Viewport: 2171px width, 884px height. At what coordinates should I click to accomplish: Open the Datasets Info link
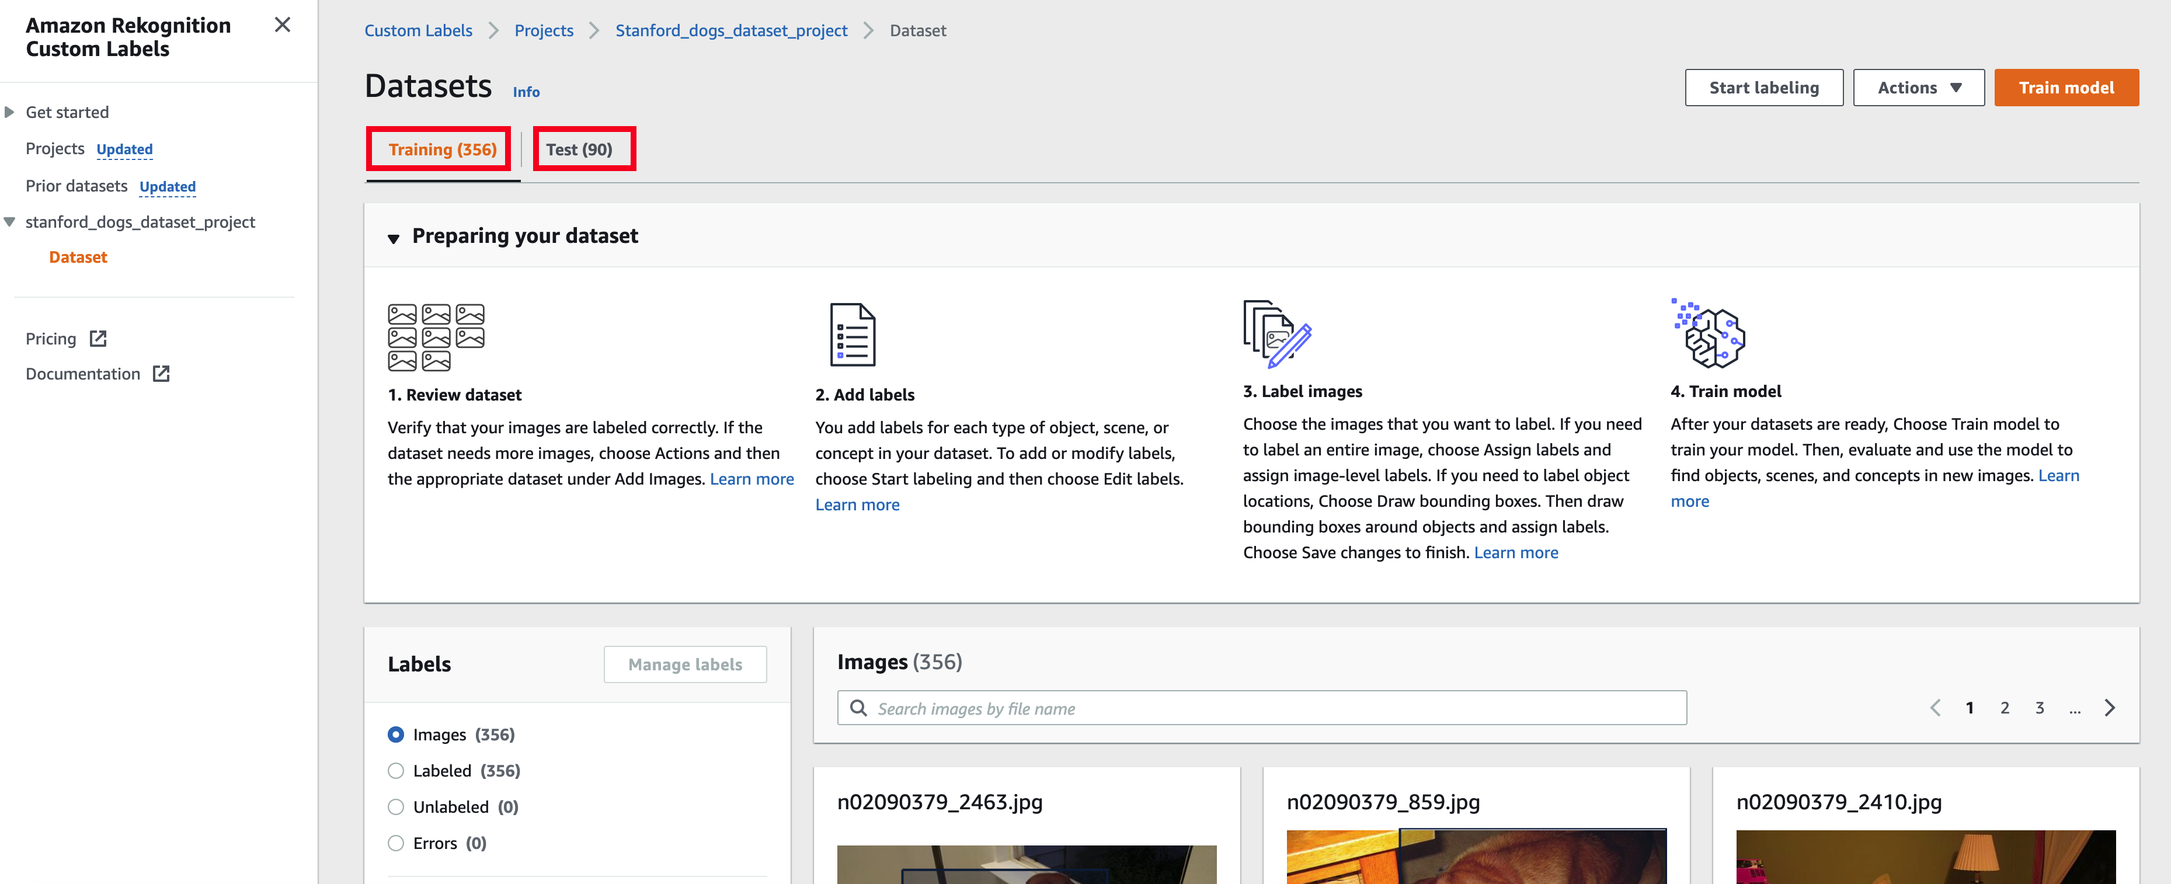pos(526,92)
